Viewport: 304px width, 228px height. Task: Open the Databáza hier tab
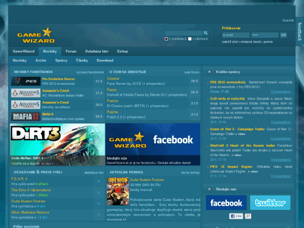click(x=97, y=51)
